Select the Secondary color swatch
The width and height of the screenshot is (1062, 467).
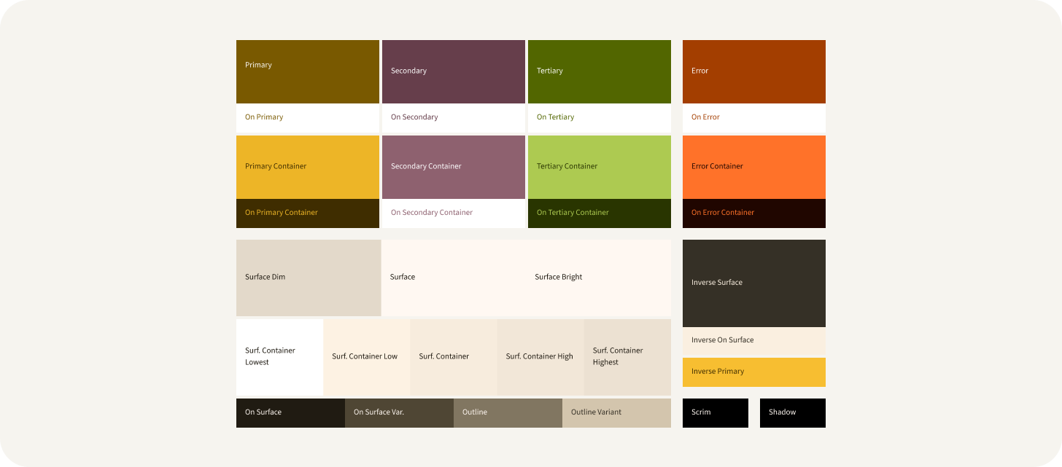[453, 71]
